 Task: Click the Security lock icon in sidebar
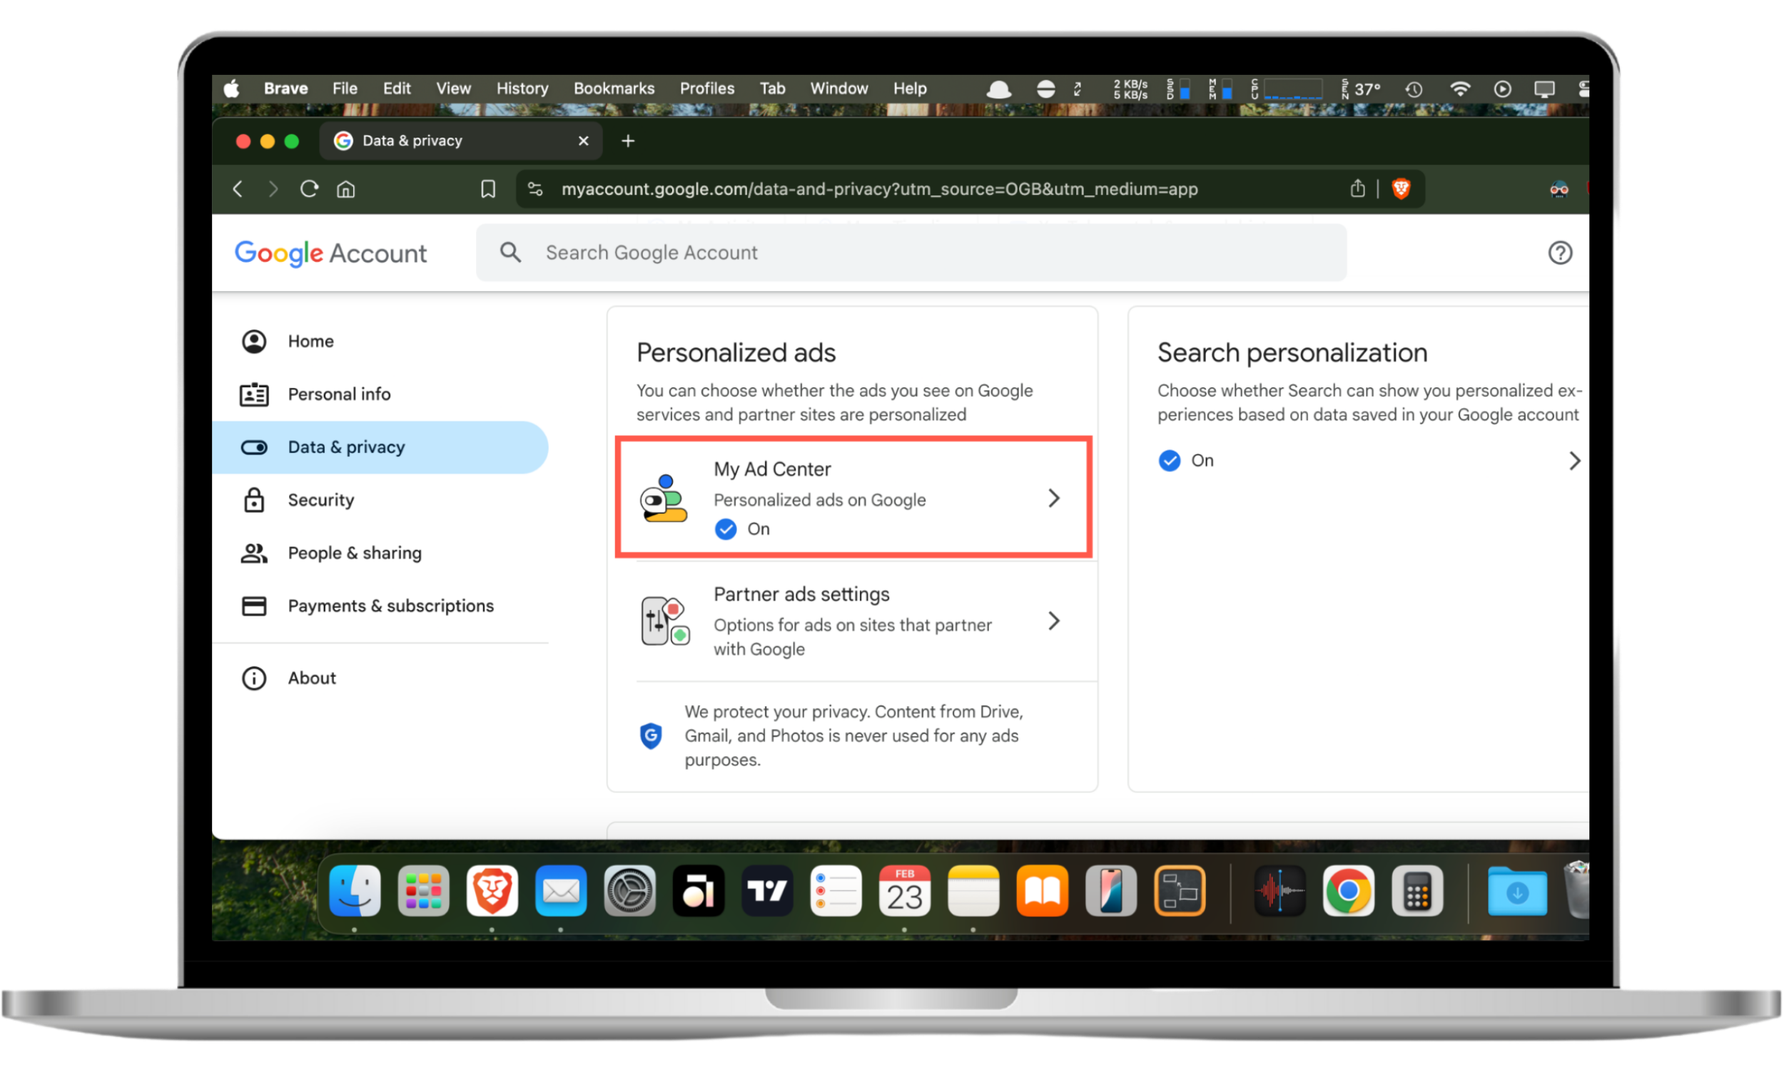(254, 499)
